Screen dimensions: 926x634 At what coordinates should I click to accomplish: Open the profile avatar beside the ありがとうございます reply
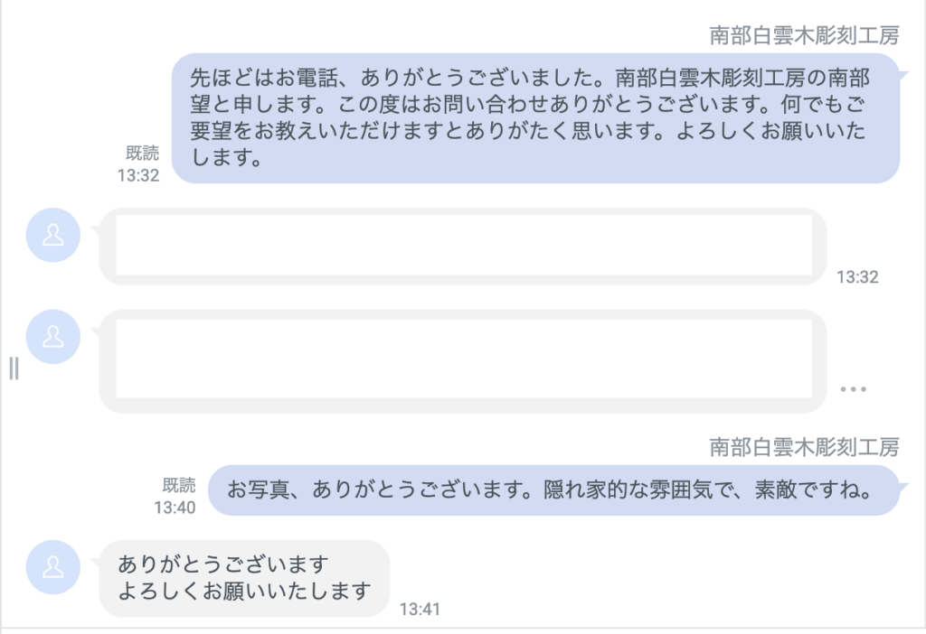click(x=53, y=567)
